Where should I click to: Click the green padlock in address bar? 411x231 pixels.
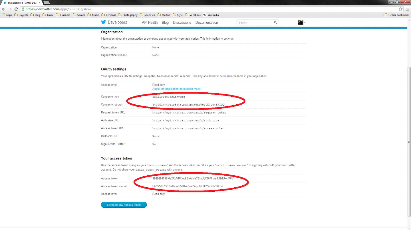pos(23,9)
